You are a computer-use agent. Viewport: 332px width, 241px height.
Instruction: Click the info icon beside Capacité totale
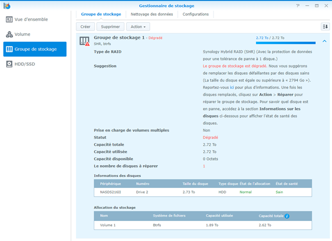click(x=287, y=216)
